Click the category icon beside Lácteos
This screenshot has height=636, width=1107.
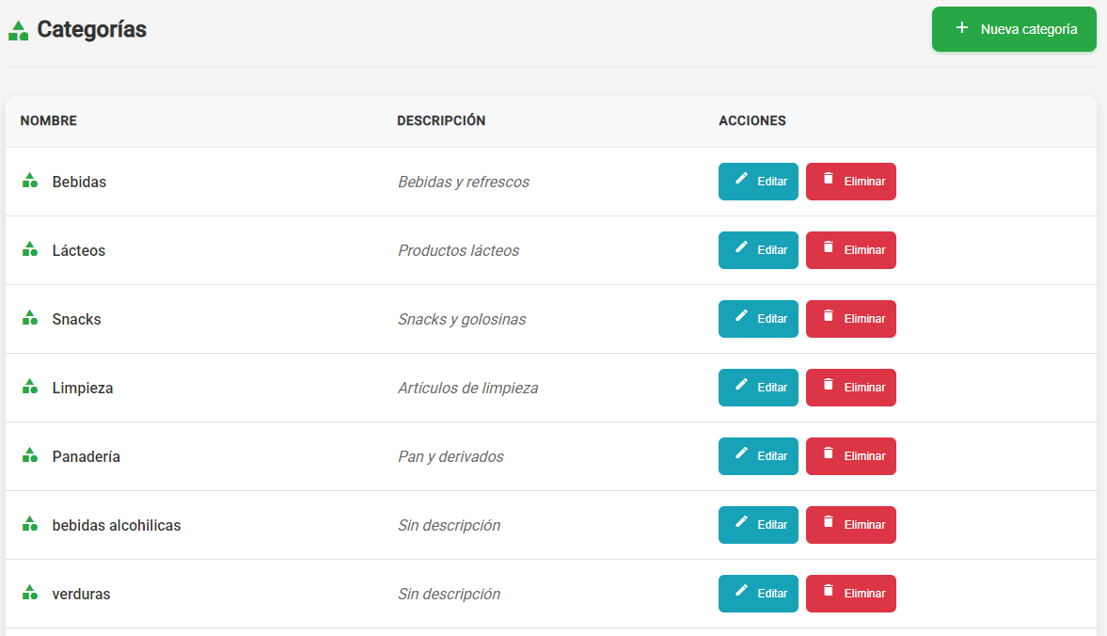(x=30, y=249)
